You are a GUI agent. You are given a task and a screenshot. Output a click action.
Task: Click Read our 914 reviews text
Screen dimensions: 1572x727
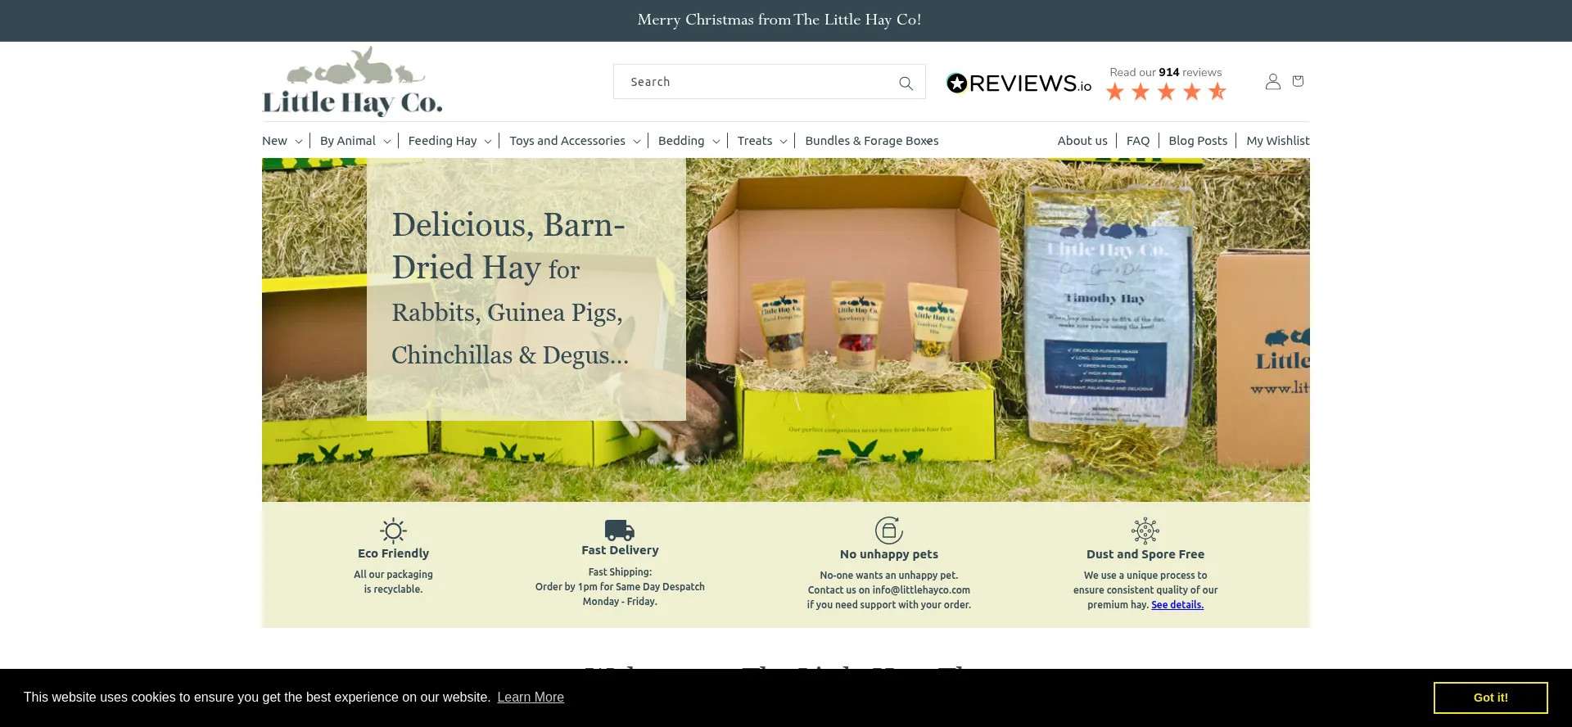coord(1165,72)
